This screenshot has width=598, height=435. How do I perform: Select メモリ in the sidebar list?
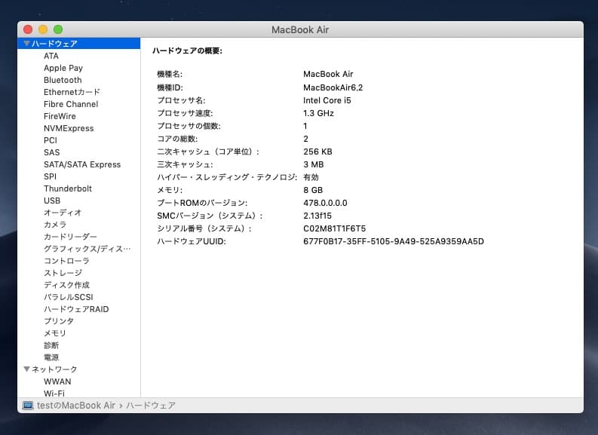point(55,333)
